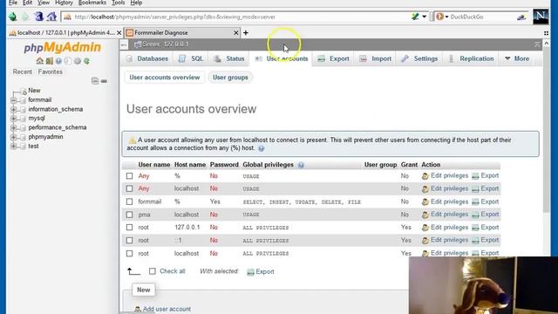
Task: Click the new tab plus button
Action: coord(246,33)
